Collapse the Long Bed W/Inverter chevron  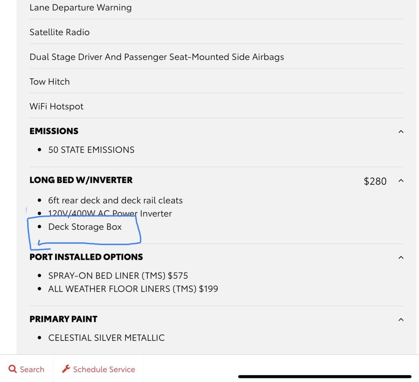(401, 181)
